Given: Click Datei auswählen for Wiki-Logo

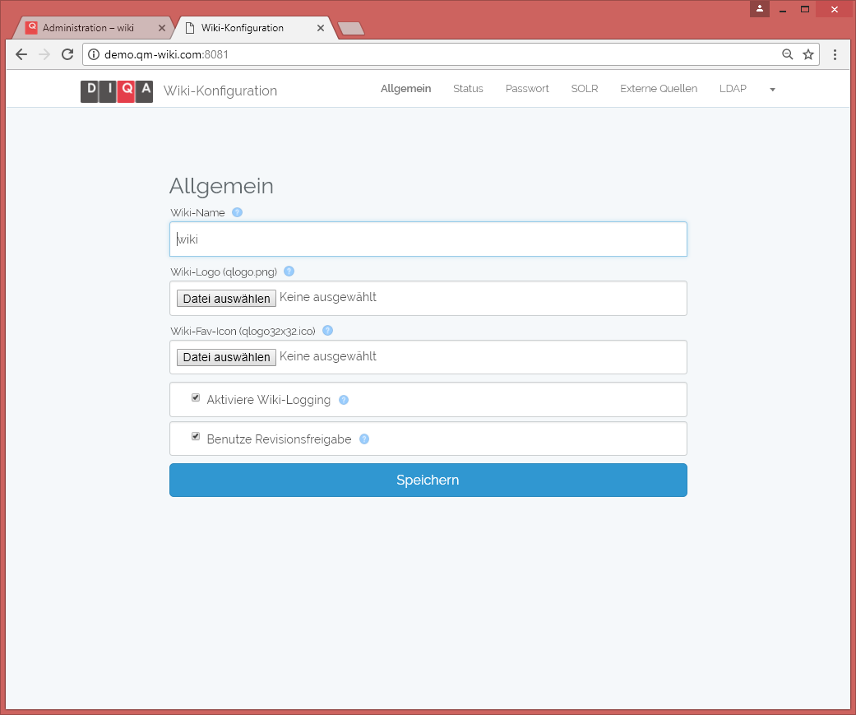Looking at the screenshot, I should click(x=226, y=299).
